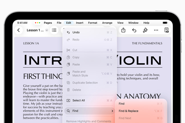The height and width of the screenshot is (123, 185).
Task: Open the More options ellipsis
Action: (x=156, y=30)
